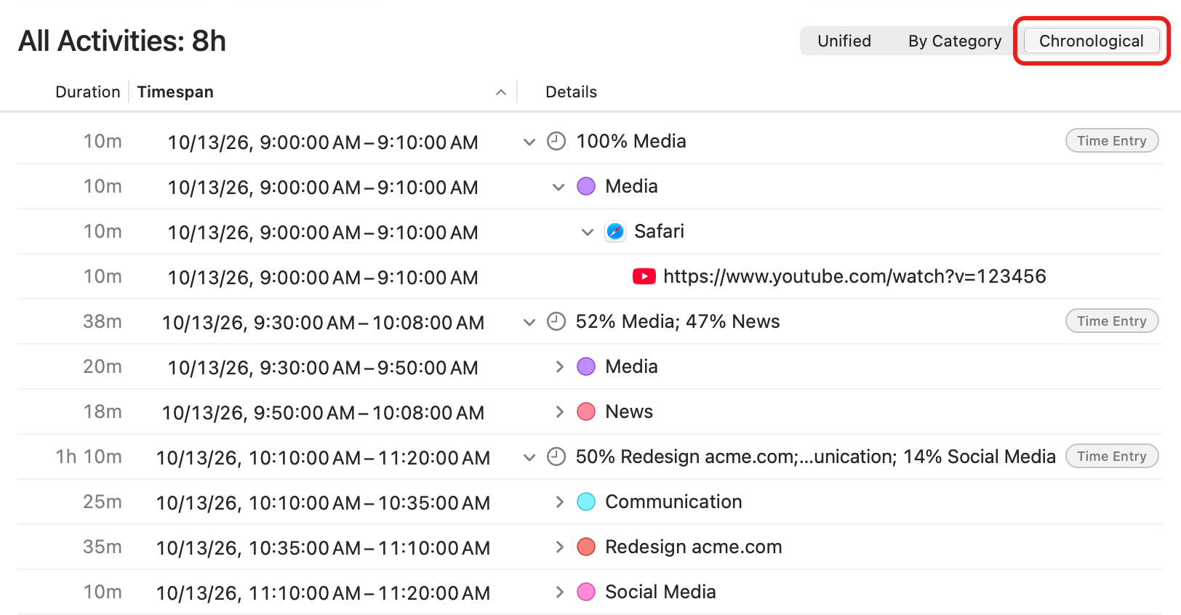This screenshot has width=1181, height=615.
Task: Expand the Social Media row
Action: click(559, 592)
